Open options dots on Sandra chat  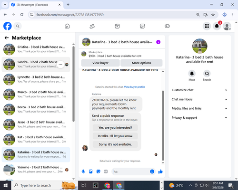point(60,65)
